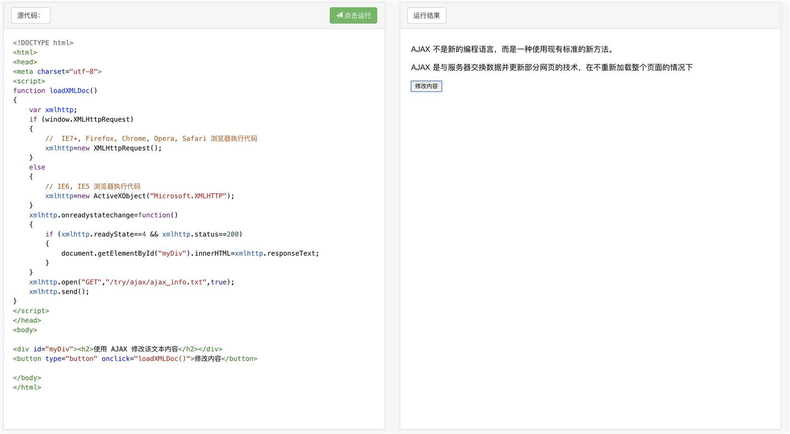Click the IE7+, Firefox, Chrome comment line

pos(151,139)
